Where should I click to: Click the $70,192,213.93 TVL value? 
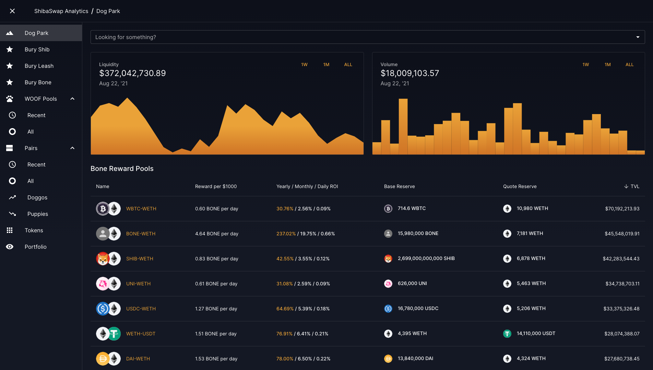tap(622, 209)
